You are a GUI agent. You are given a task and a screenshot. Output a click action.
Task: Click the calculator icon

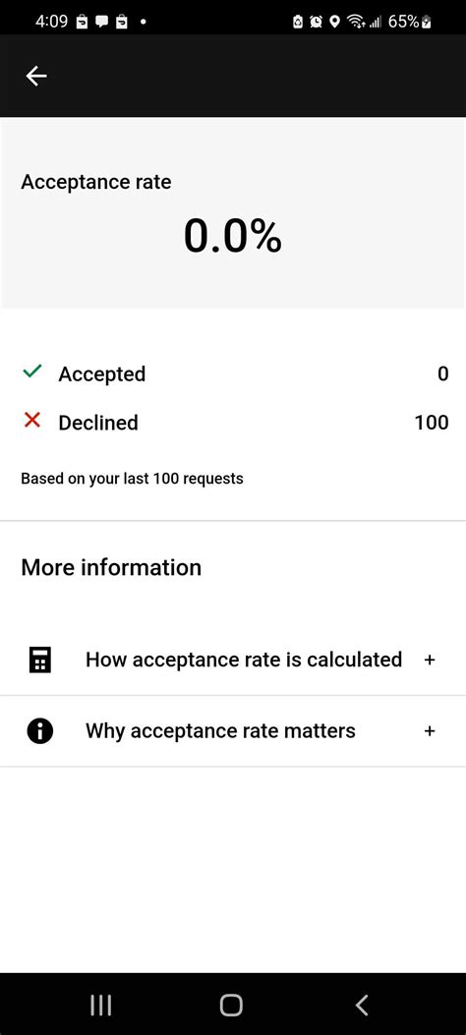click(39, 660)
